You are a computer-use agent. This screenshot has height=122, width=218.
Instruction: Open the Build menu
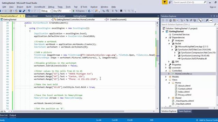point(29,7)
